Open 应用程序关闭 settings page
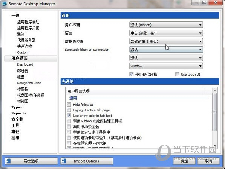 [28, 28]
